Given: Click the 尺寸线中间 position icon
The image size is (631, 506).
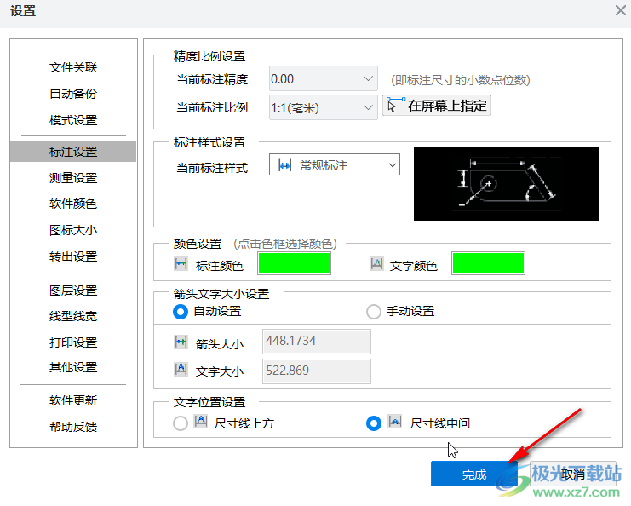Looking at the screenshot, I should click(x=395, y=422).
